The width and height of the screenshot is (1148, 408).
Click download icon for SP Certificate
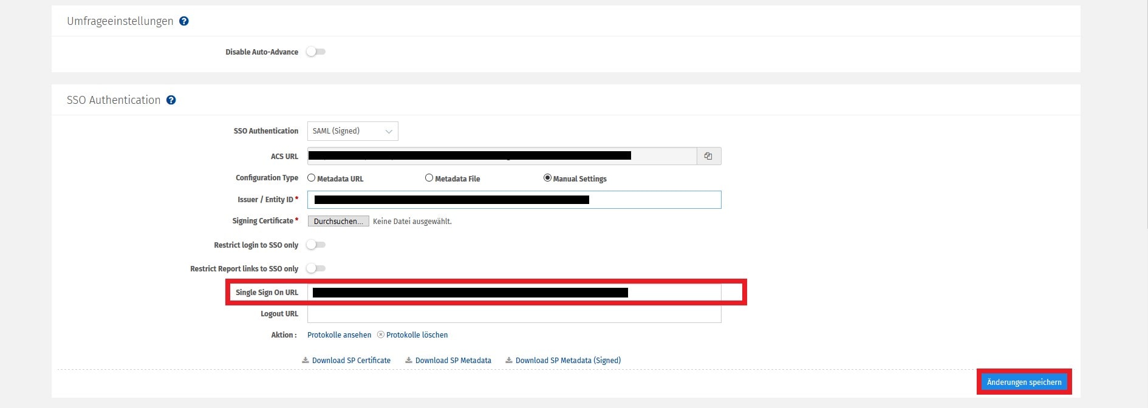[x=306, y=360]
